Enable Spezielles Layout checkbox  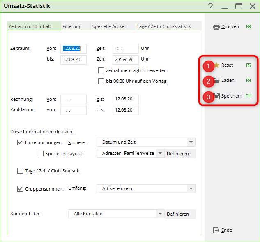(41, 154)
